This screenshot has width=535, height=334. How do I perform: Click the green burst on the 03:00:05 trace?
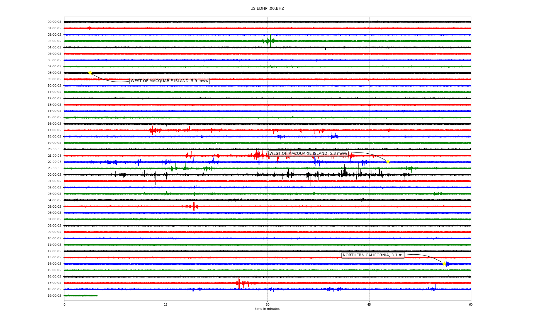pyautogui.click(x=269, y=41)
